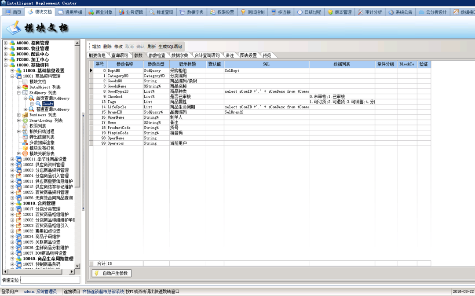Open the 日结过程 clock icon
Image resolution: width=475 pixels, height=296 pixels.
[x=300, y=12]
